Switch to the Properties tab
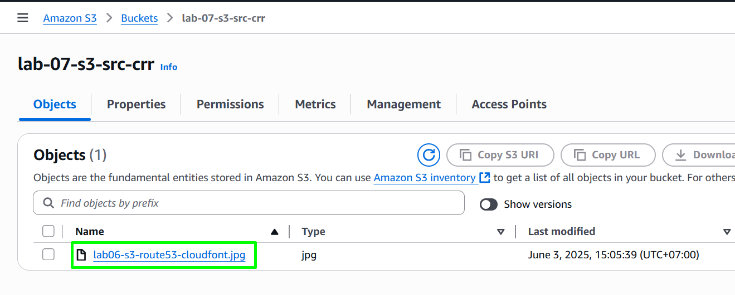 [136, 104]
